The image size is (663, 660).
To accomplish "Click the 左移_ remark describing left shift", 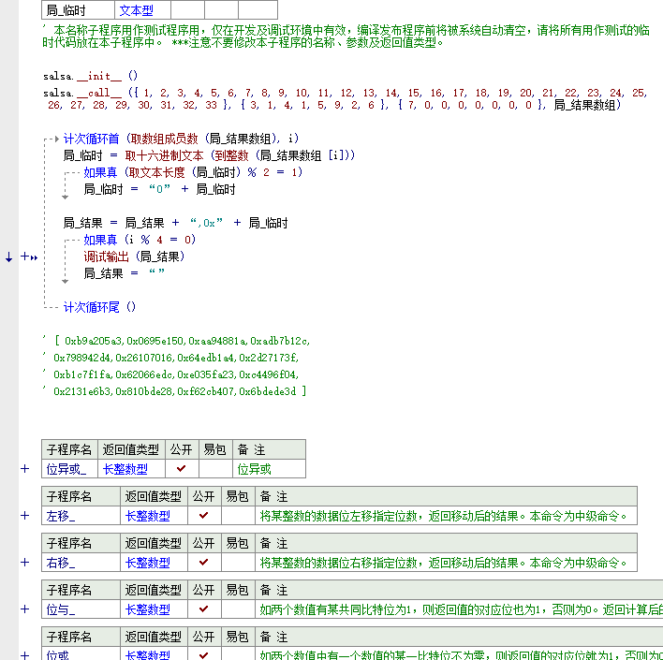I will pyautogui.click(x=446, y=516).
